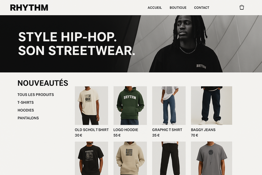Open the grey balloon t-shirt thumbnail
This screenshot has height=175, width=262.
tap(212, 158)
